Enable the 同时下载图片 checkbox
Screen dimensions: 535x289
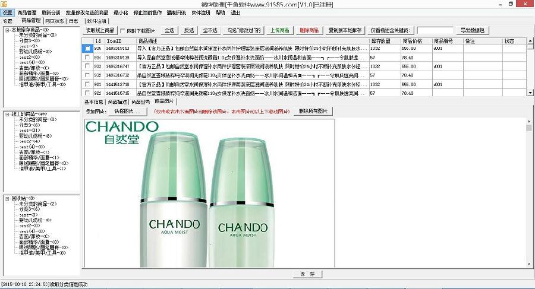coord(123,30)
